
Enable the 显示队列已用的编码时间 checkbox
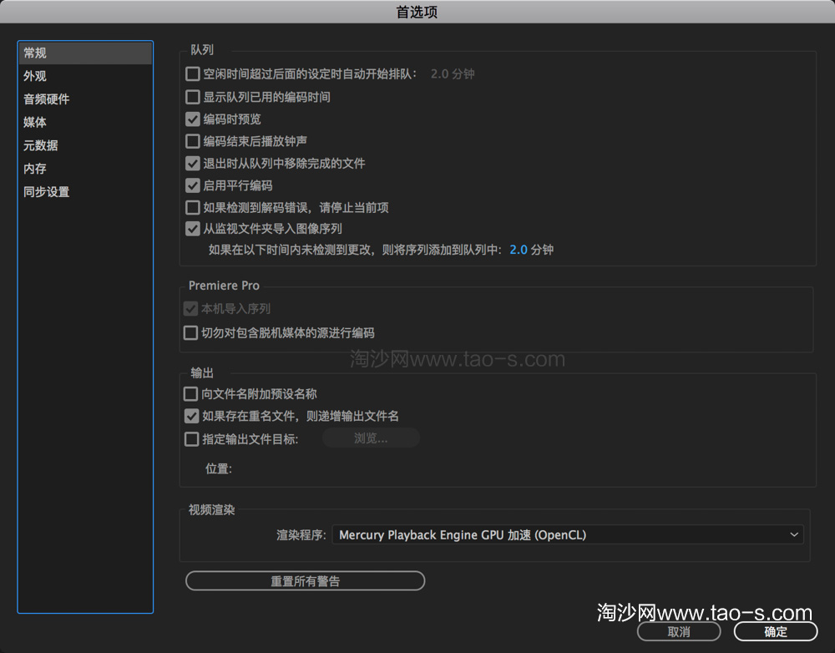tap(192, 96)
